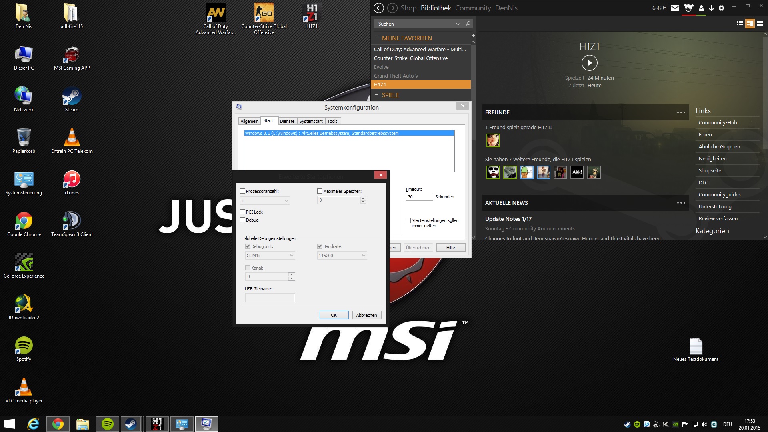
Task: Click the search magnifier icon in library
Action: coord(468,24)
